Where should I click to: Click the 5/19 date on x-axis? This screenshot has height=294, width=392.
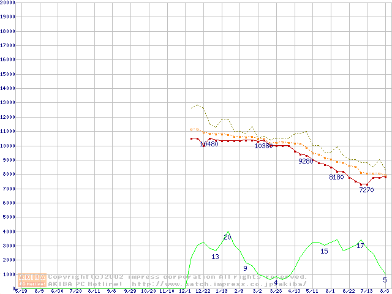coord(20,291)
